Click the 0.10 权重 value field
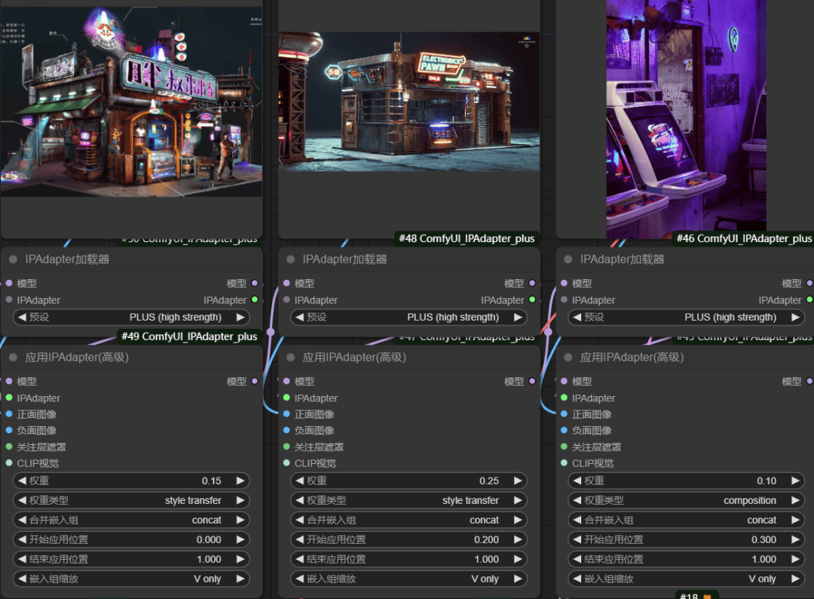 686,481
